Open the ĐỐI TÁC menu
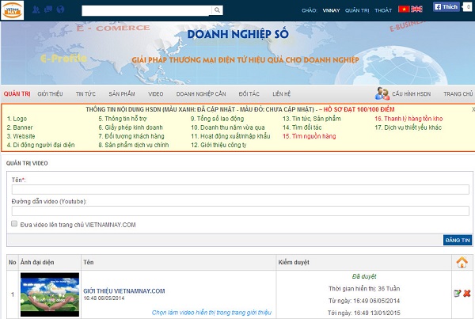This screenshot has height=319, width=475. pyautogui.click(x=249, y=94)
